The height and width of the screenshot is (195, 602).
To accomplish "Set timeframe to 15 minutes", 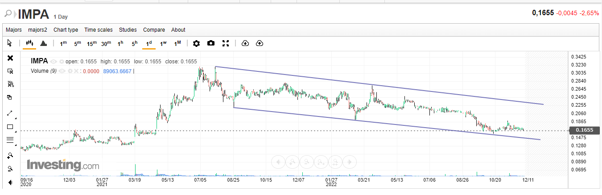I will click(92, 43).
